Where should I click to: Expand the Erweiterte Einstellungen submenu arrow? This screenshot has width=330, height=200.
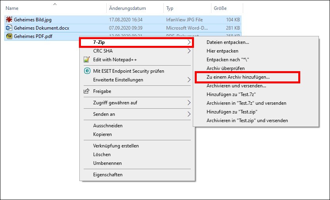coord(189,80)
